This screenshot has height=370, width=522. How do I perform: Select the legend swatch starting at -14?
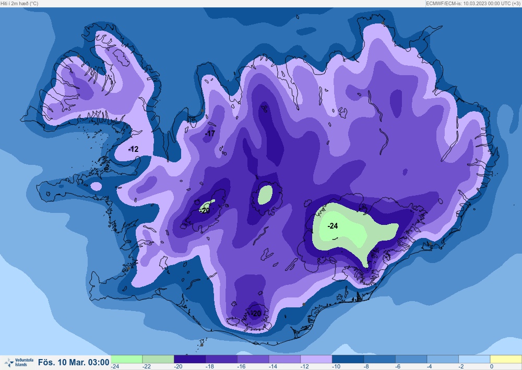pos(284,359)
